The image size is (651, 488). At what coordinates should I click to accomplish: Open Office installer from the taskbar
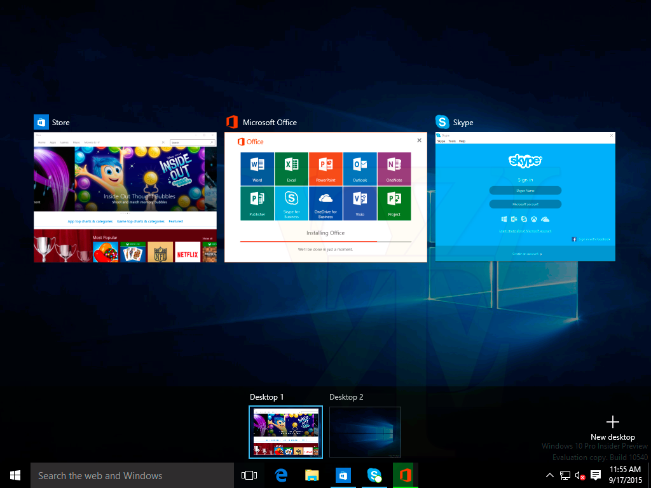(x=405, y=475)
